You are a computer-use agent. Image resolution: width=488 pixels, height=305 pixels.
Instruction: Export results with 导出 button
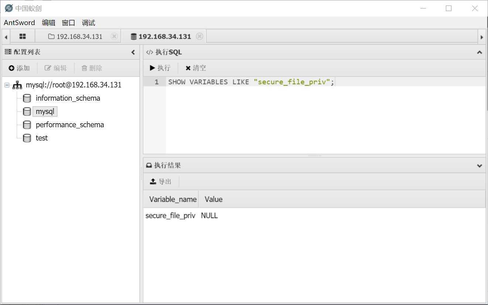[161, 181]
